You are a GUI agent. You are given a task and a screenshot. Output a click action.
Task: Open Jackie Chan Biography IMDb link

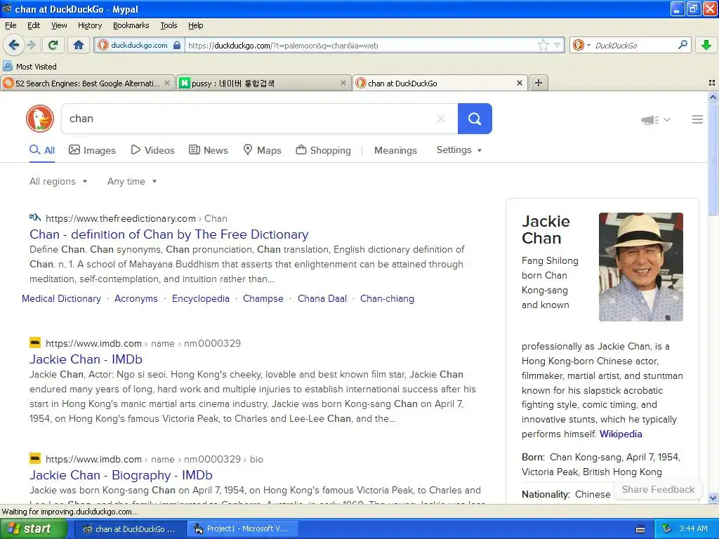pyautogui.click(x=121, y=475)
